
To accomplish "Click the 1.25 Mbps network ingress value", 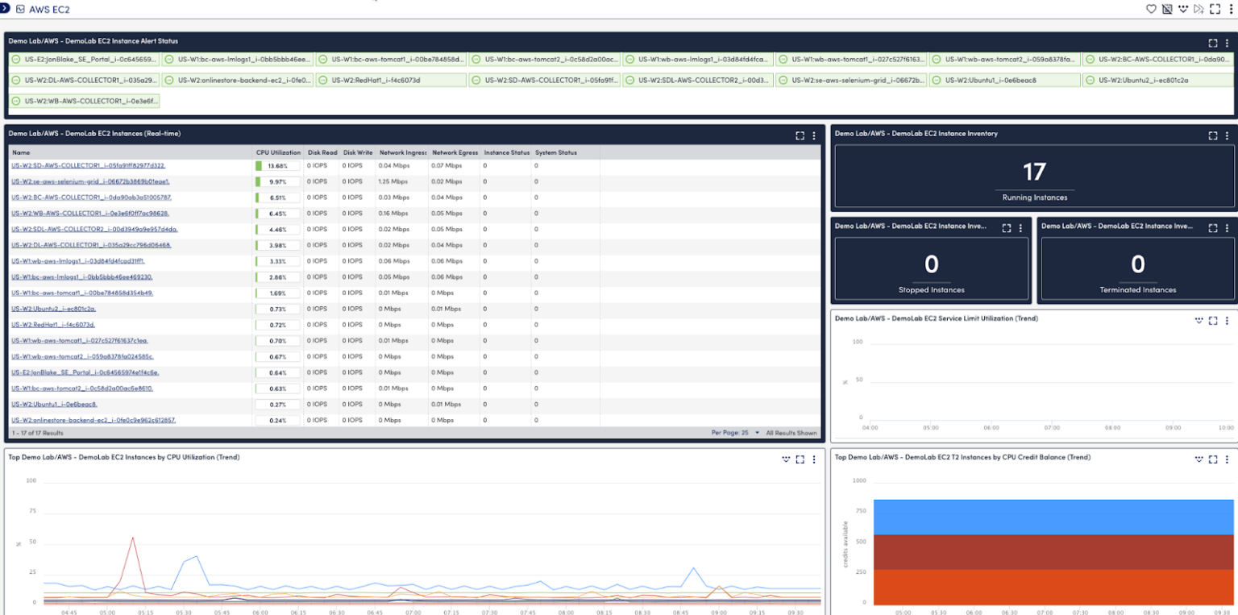I will 393,181.
